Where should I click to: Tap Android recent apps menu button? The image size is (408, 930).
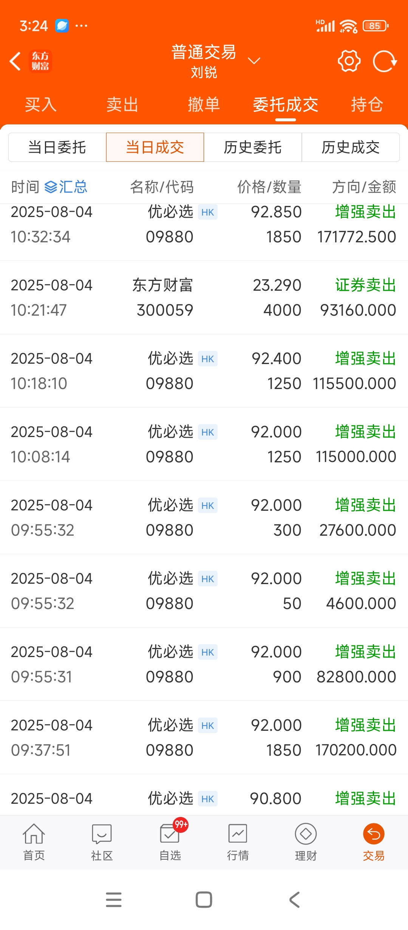(114, 899)
